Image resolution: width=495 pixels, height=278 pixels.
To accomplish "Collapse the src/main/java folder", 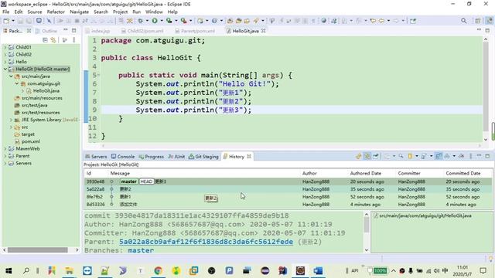I will [11, 76].
